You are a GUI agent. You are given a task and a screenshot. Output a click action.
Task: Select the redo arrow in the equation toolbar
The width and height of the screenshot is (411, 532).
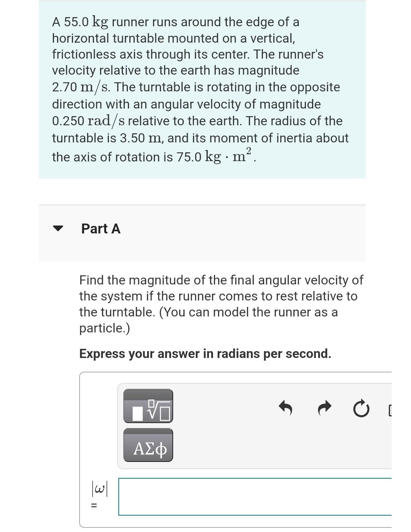click(324, 408)
